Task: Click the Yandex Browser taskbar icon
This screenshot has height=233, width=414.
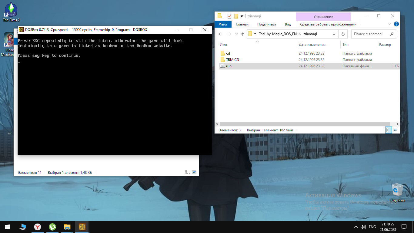Action: click(38, 227)
